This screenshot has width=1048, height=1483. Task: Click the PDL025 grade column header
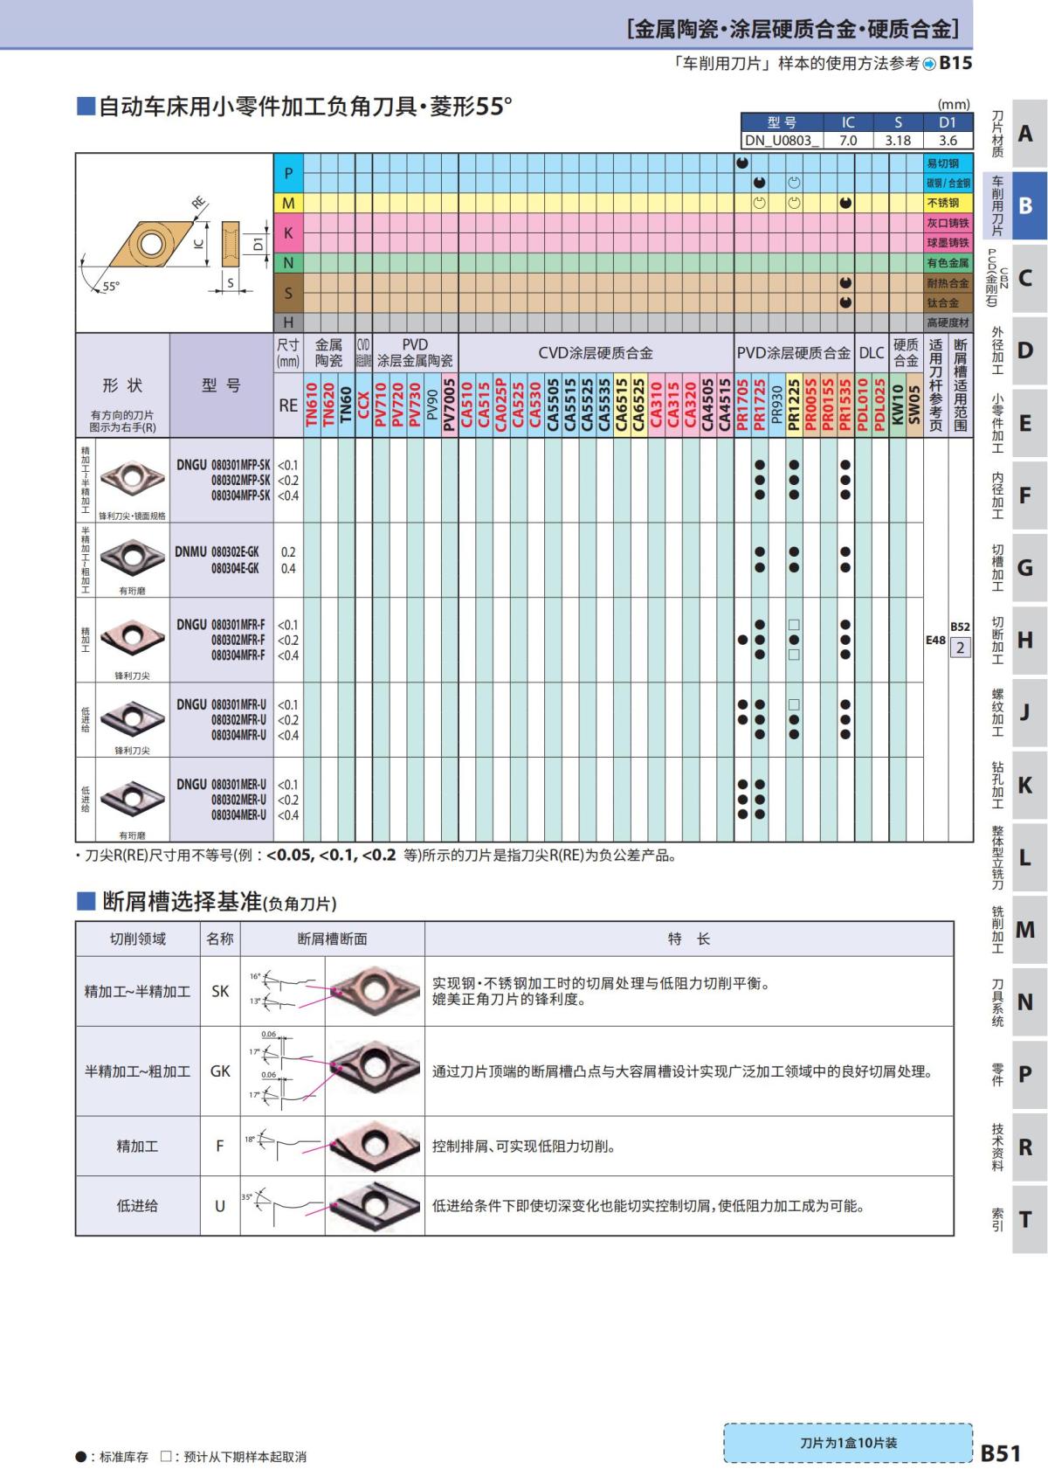(x=879, y=405)
